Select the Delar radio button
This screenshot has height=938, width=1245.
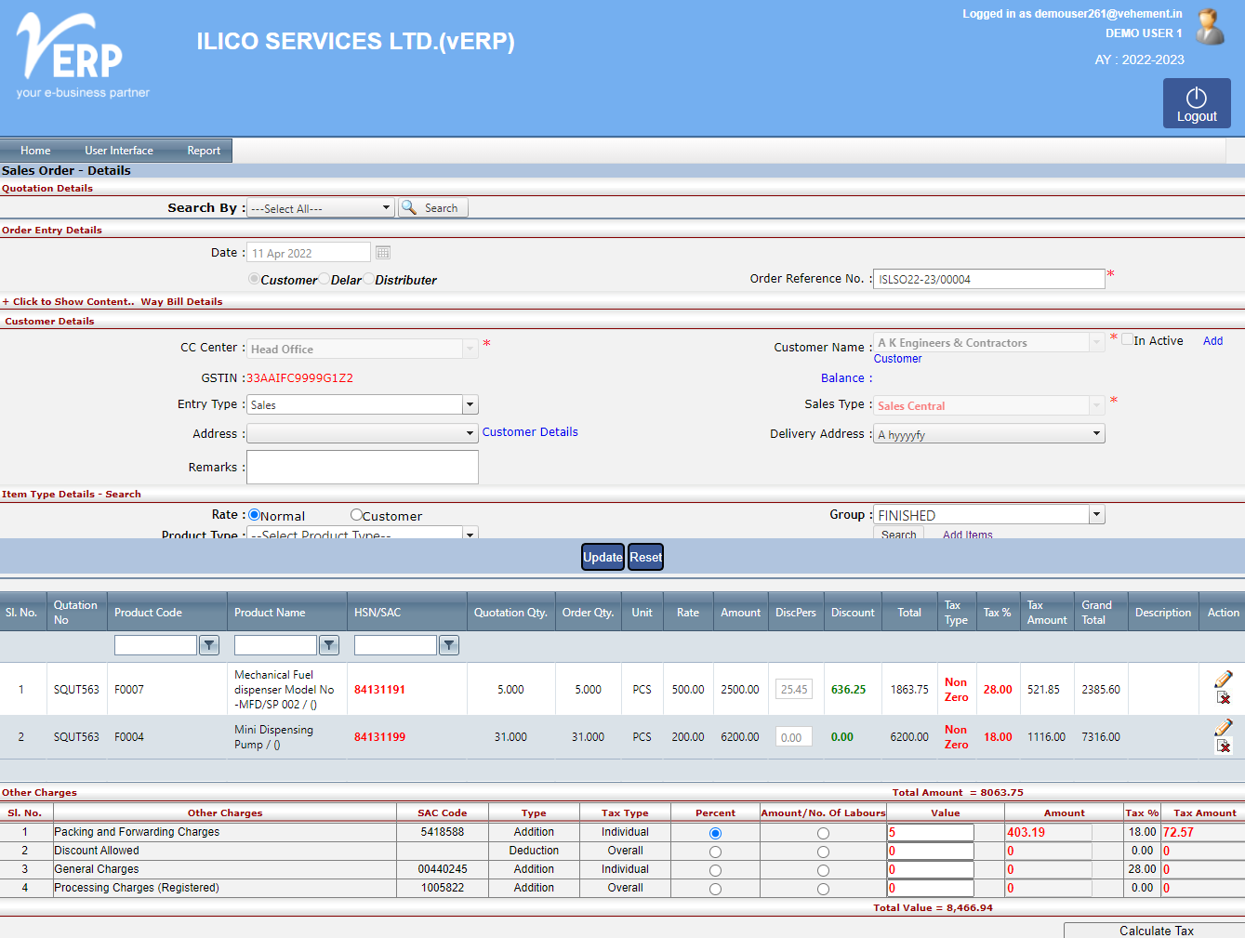324,279
